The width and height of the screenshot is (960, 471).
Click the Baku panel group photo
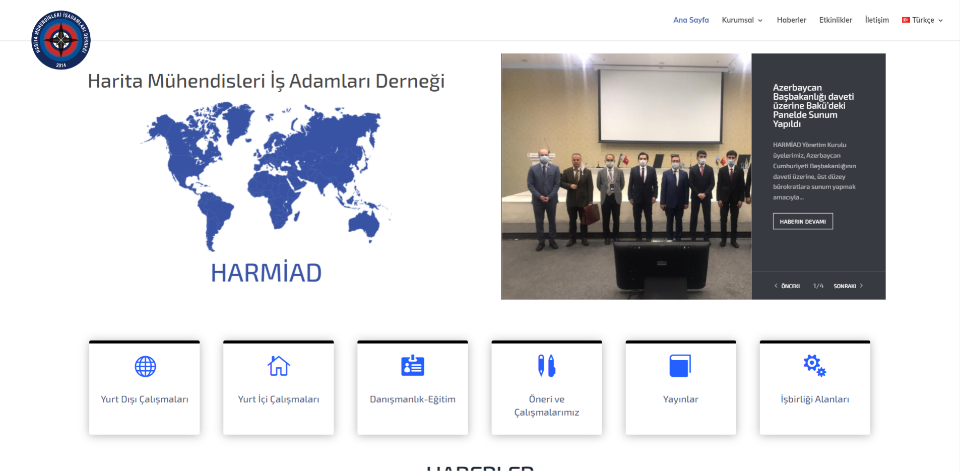pyautogui.click(x=626, y=176)
